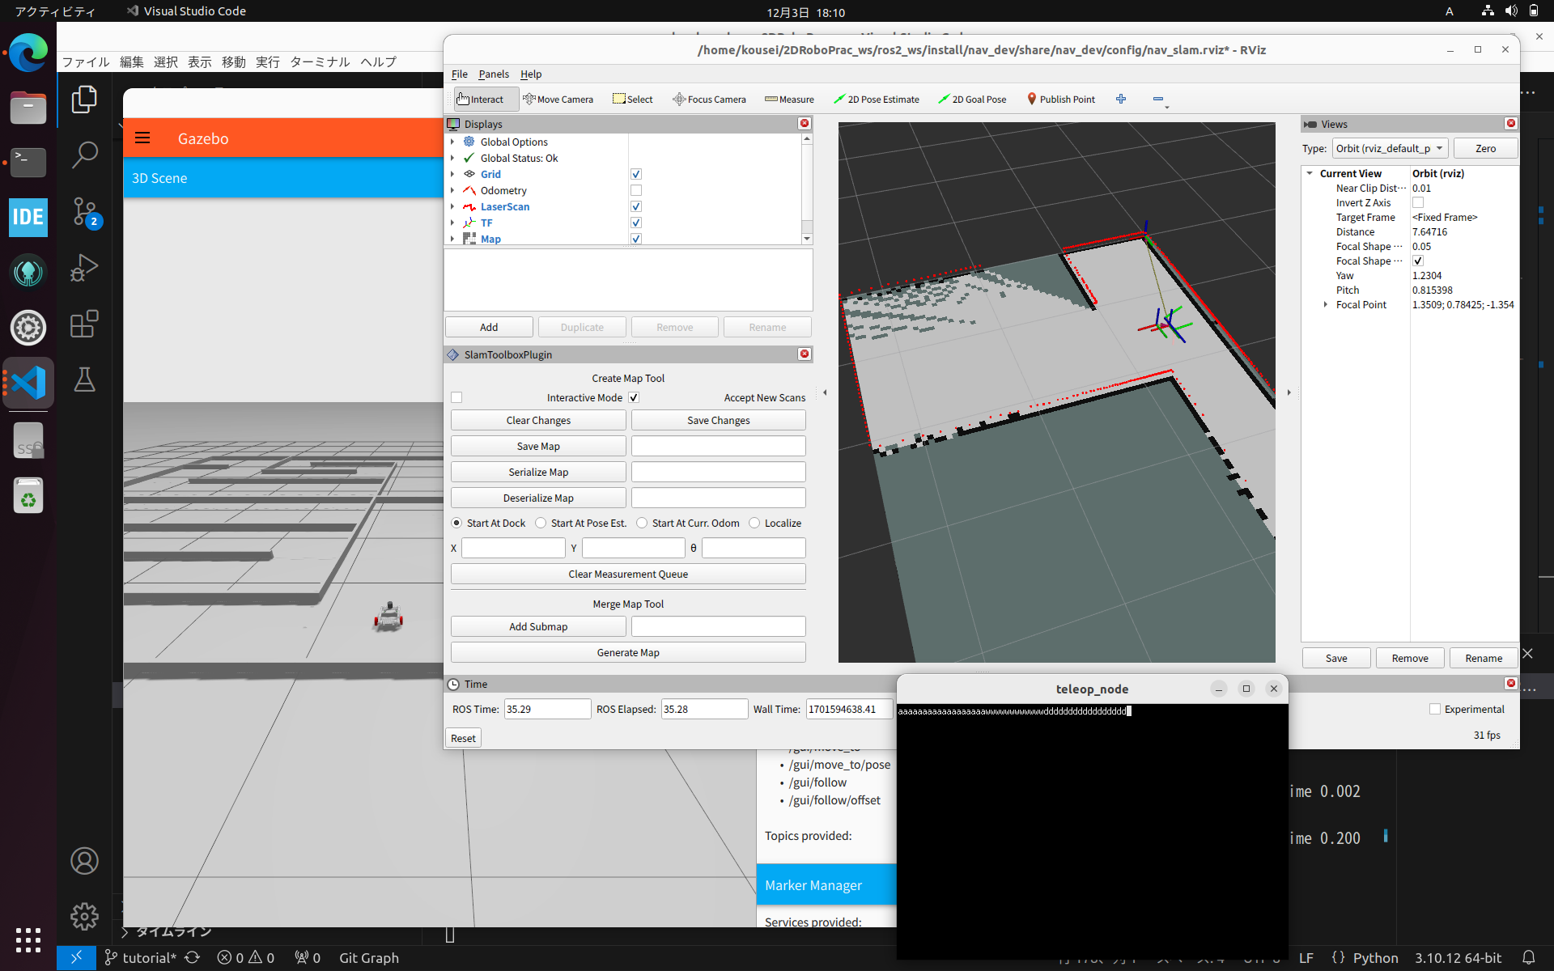Click the Save Map button
This screenshot has height=971, width=1554.
click(537, 446)
